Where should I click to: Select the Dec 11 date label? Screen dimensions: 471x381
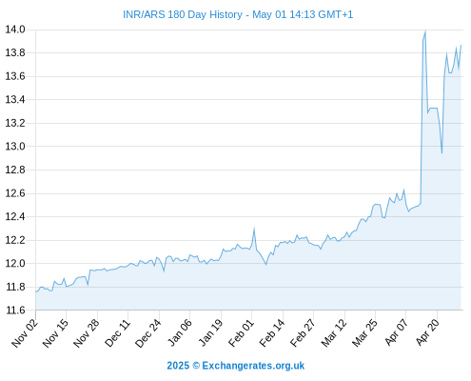click(118, 333)
